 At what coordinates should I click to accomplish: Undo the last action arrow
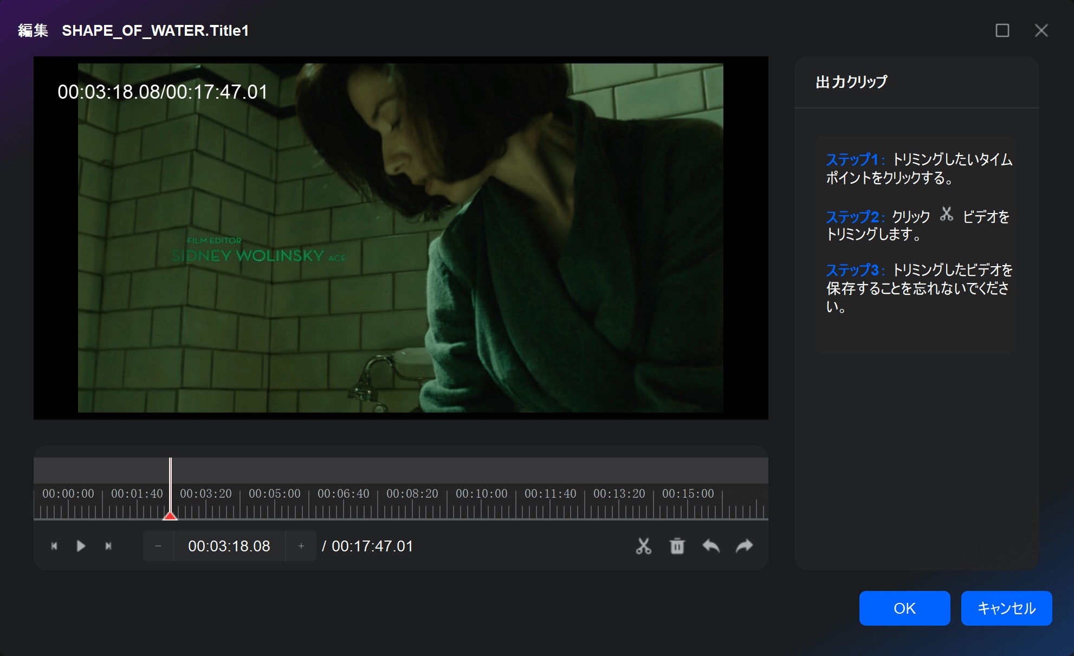point(711,546)
